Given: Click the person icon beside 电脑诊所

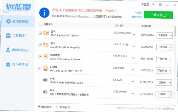Looking at the screenshot, I should [x=8, y=50].
